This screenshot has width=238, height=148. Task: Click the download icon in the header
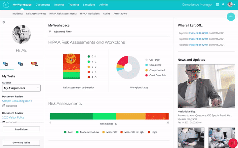click(223, 5)
